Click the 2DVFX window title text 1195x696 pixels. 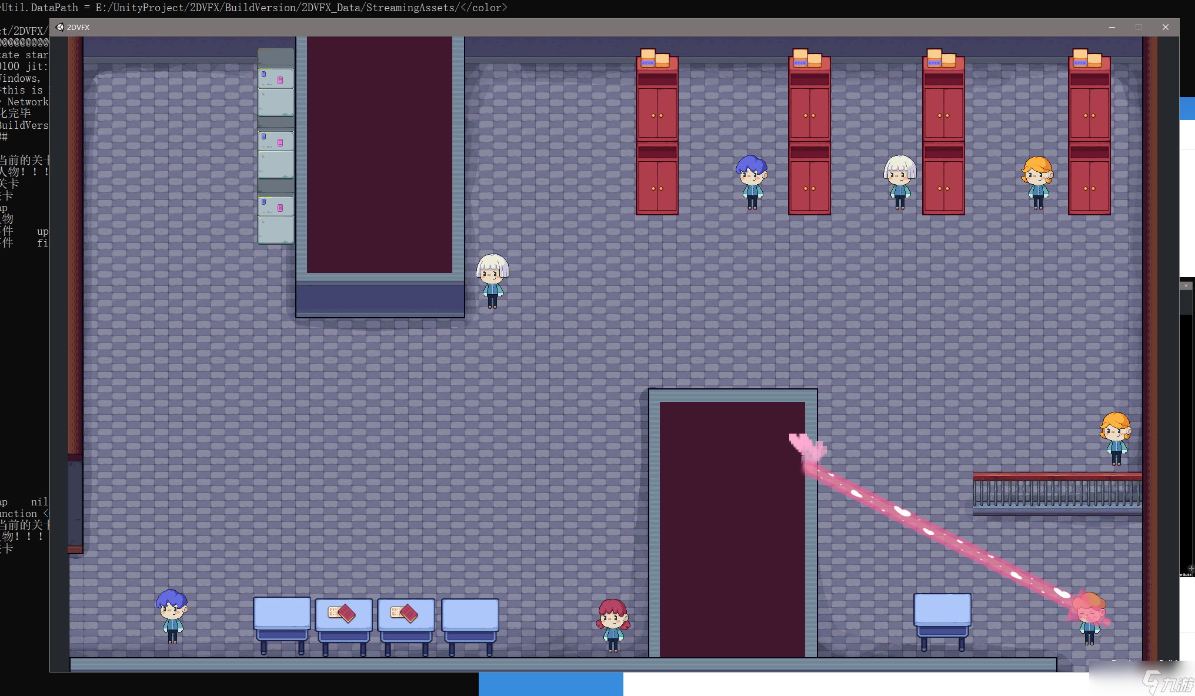(78, 28)
